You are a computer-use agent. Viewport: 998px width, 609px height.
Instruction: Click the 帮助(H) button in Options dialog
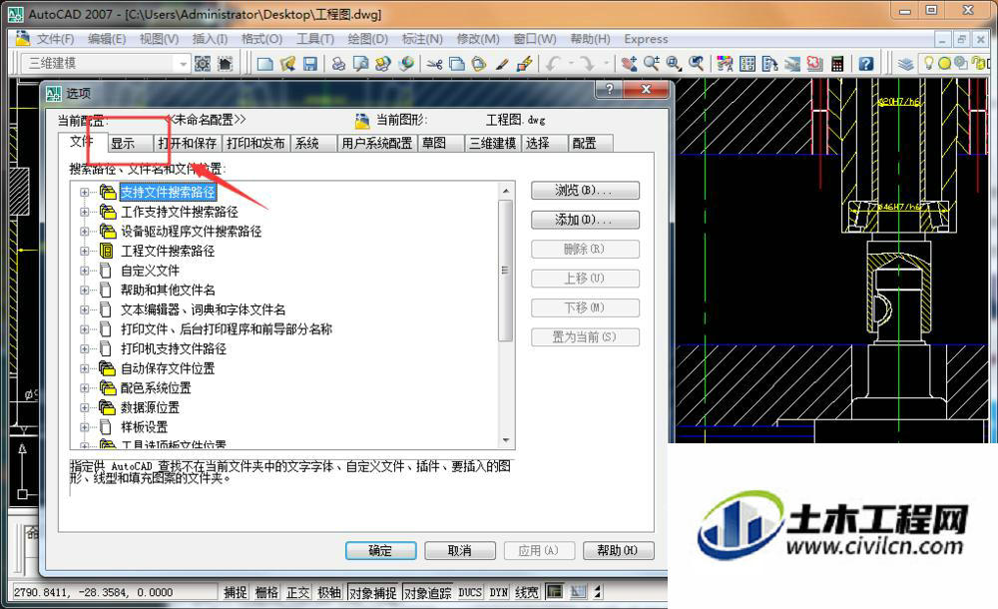(618, 550)
